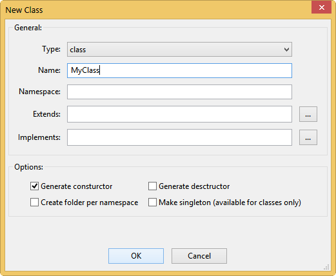Open the browse button beside Implements

(308, 137)
